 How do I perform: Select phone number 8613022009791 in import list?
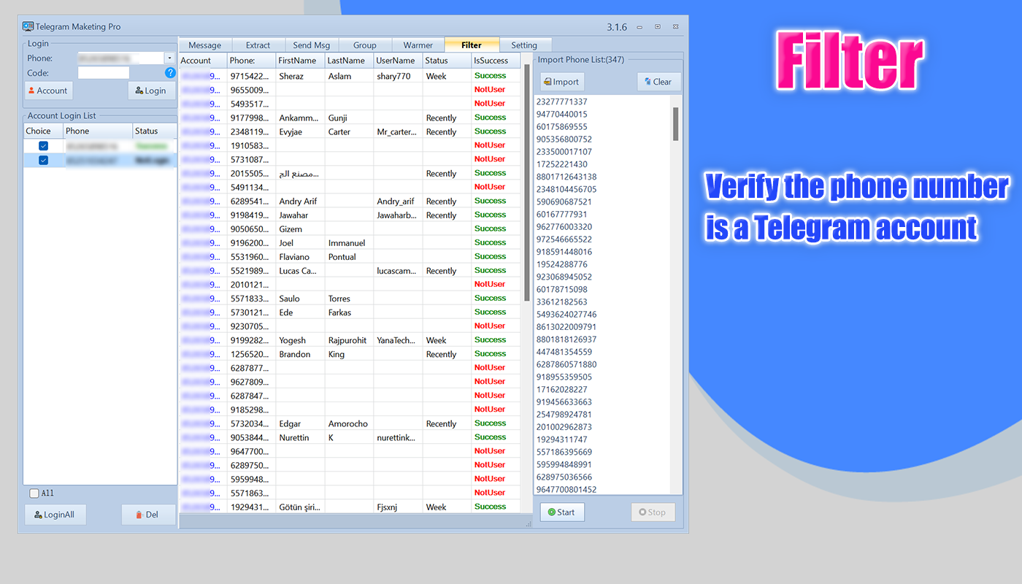(x=566, y=327)
